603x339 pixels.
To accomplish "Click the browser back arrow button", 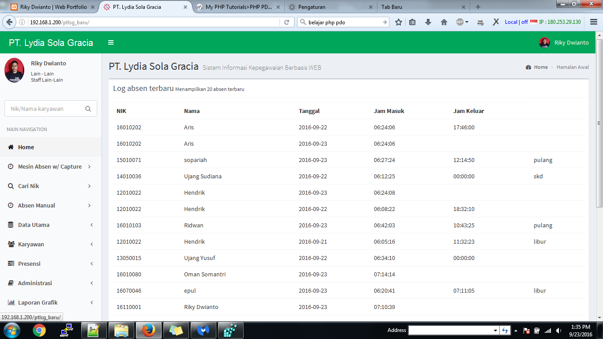I will [9, 22].
